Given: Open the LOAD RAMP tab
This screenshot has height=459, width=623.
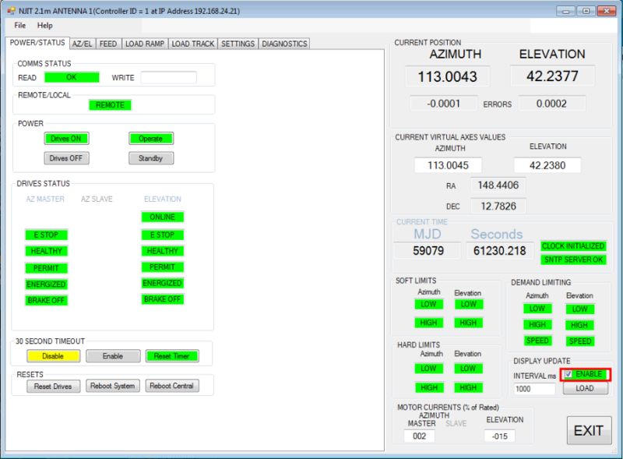Looking at the screenshot, I should (x=145, y=44).
